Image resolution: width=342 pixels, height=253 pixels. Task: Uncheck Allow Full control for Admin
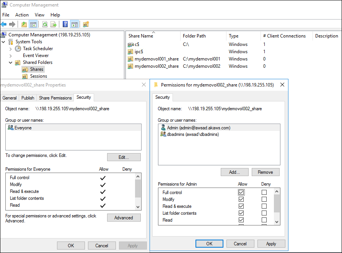coord(241,192)
